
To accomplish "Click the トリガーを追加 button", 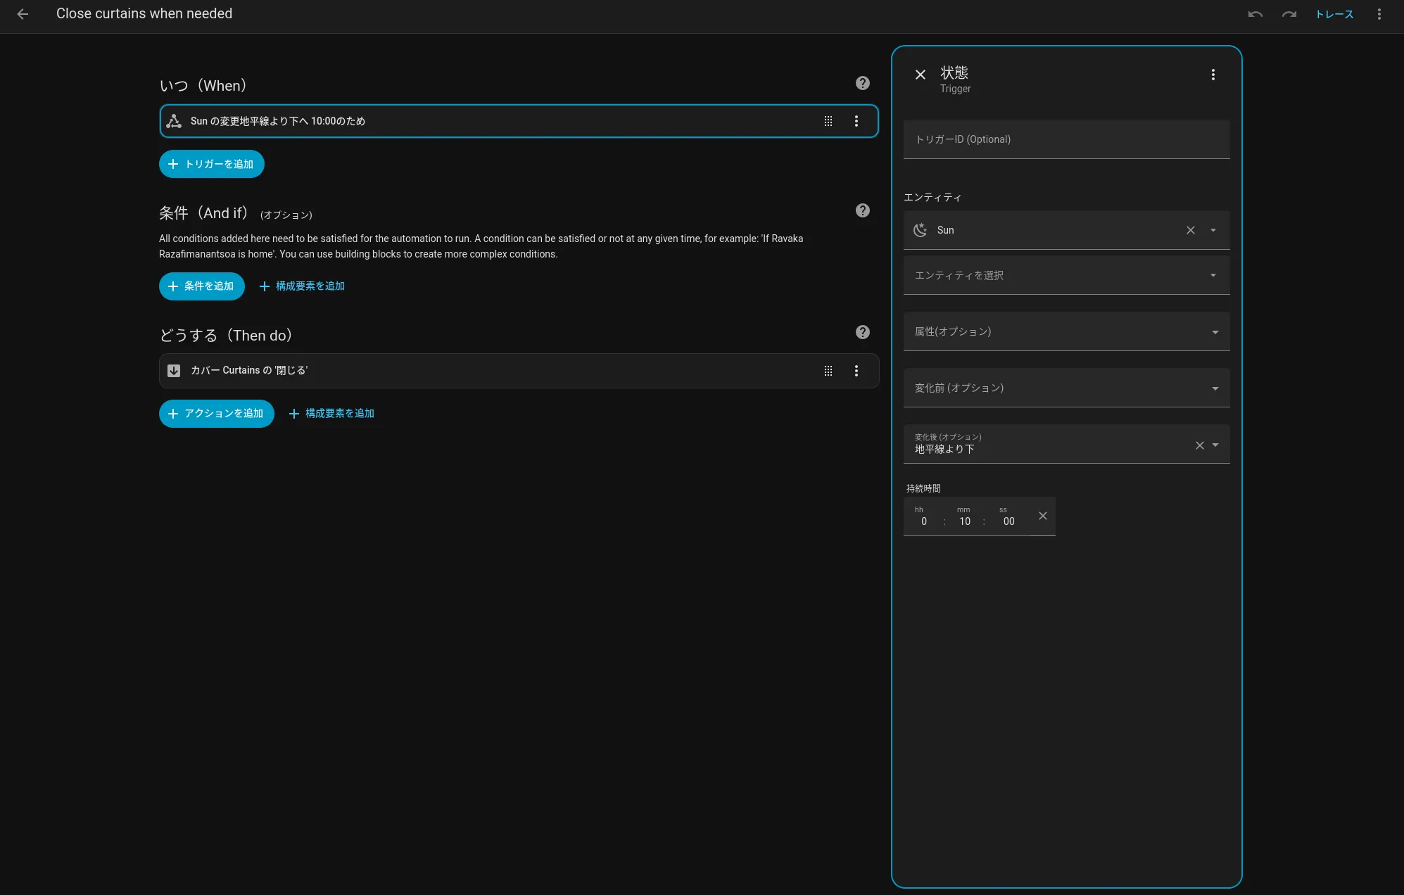I will click(211, 164).
